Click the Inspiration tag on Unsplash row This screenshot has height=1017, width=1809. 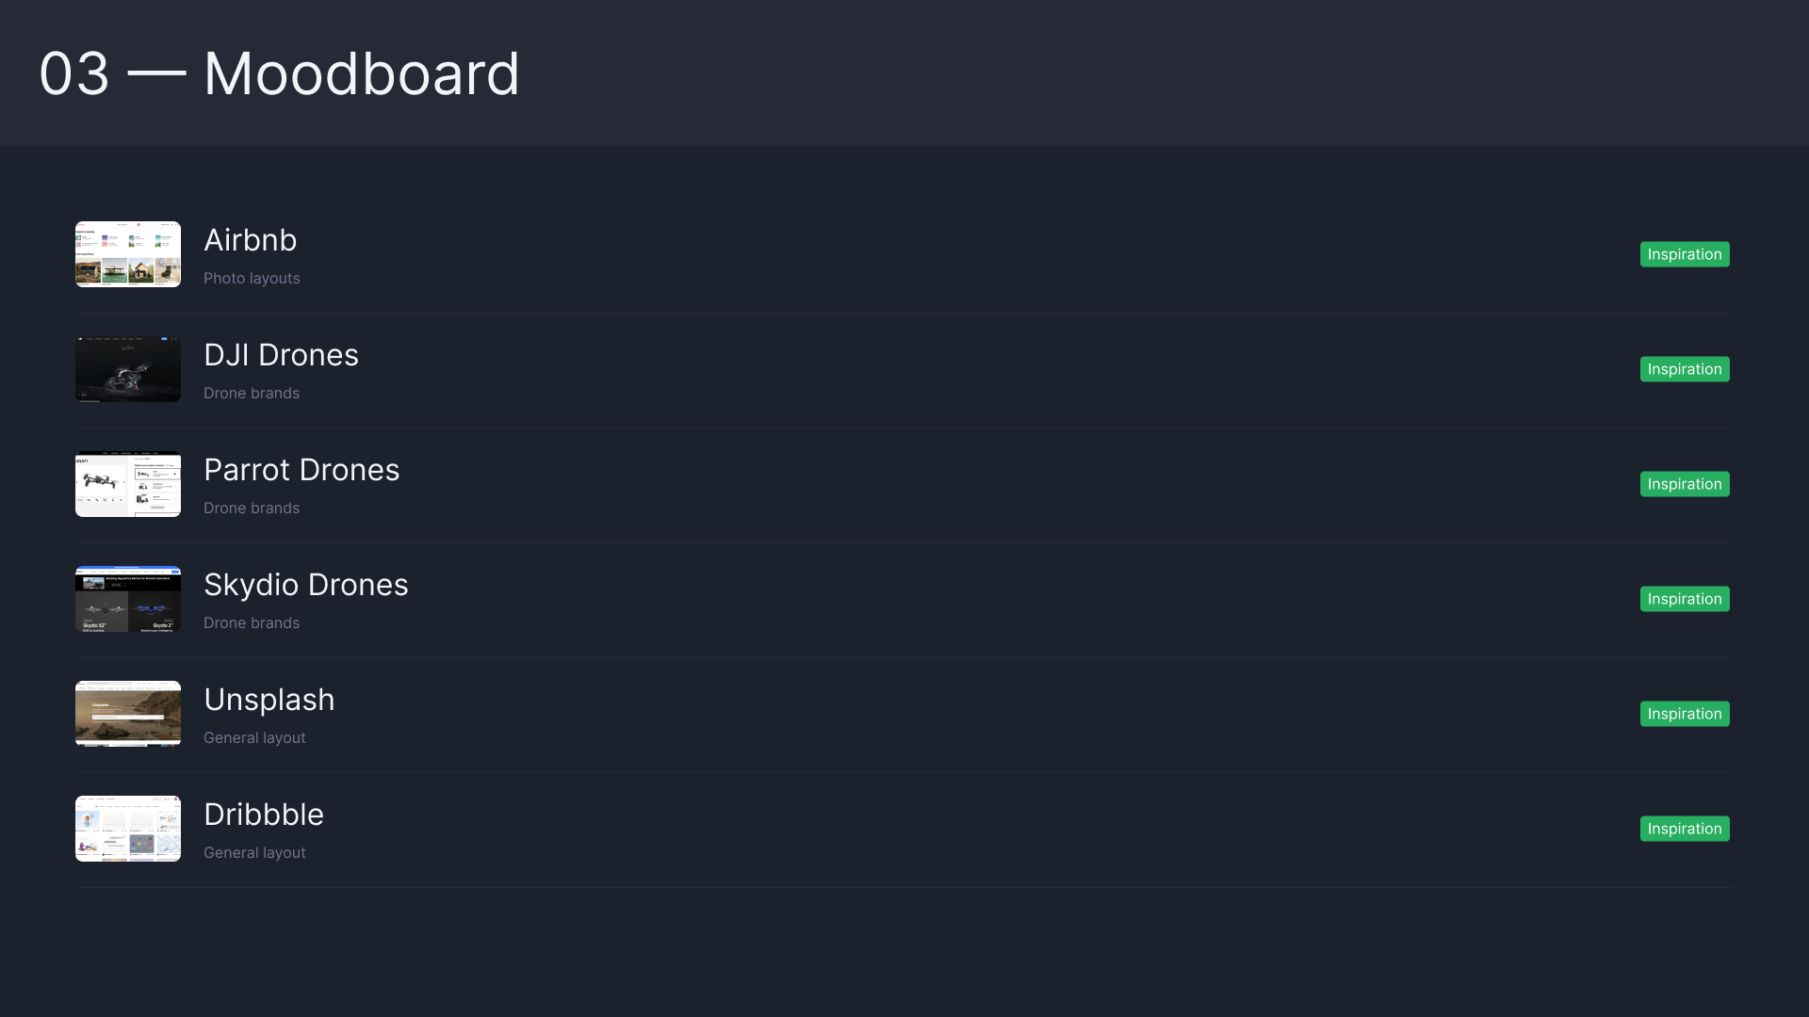(x=1685, y=714)
